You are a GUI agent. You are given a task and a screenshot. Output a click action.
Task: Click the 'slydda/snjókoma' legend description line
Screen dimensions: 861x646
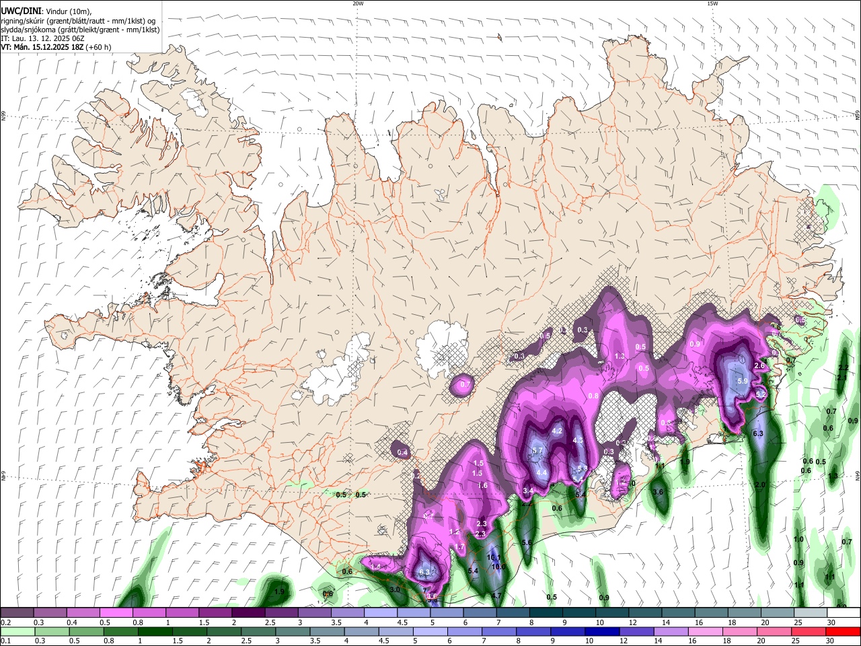(81, 30)
